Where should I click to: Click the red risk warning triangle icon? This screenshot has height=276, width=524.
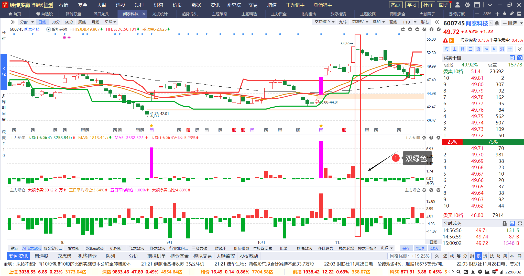point(446,40)
